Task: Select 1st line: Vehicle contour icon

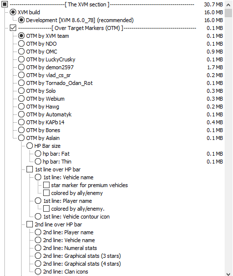Action: click(38, 217)
